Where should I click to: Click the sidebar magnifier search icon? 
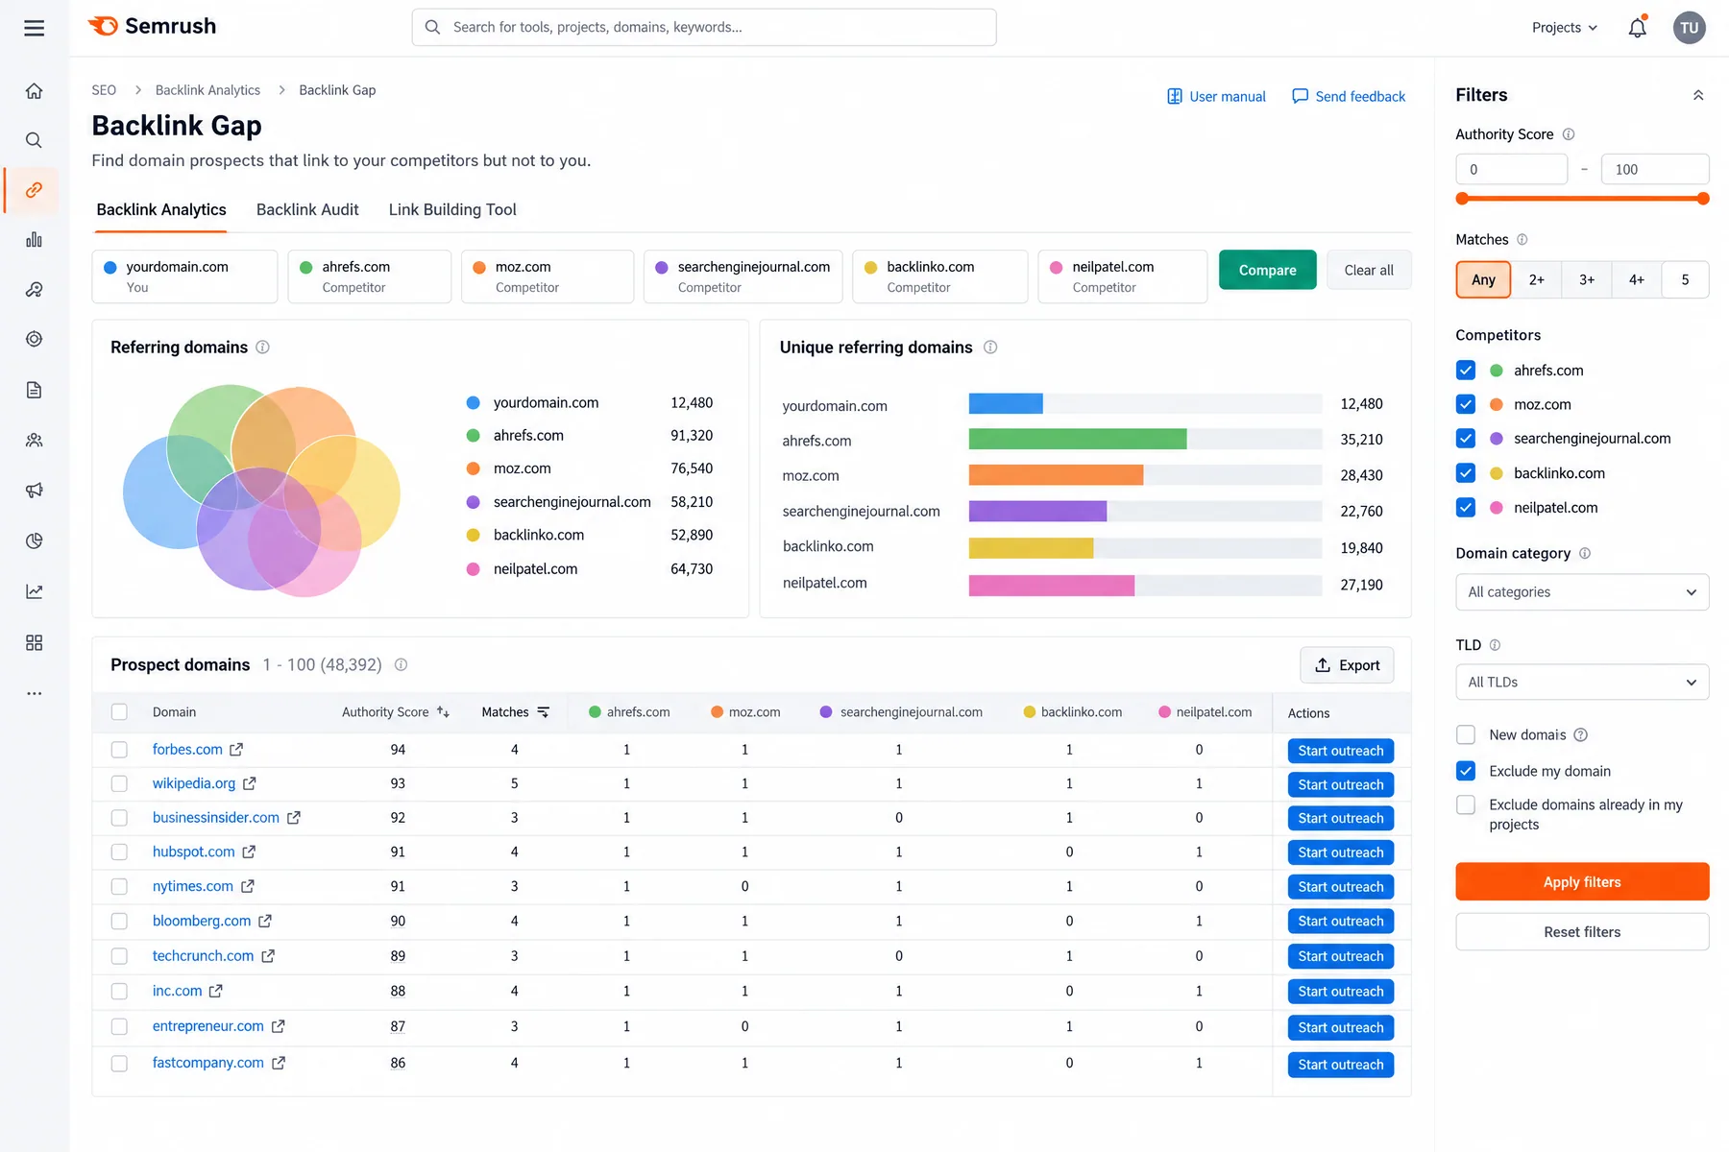pos(35,140)
